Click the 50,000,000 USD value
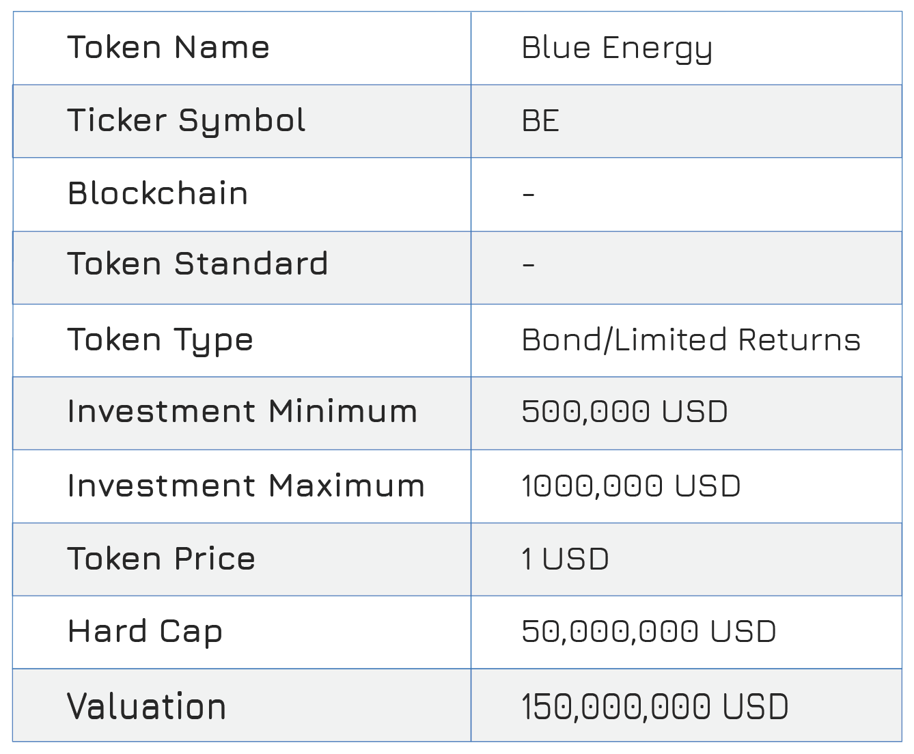This screenshot has height=754, width=914. tap(648, 632)
